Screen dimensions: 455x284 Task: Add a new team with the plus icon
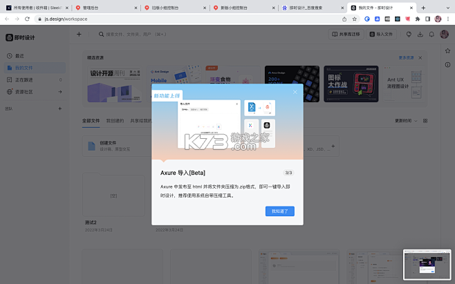59,108
